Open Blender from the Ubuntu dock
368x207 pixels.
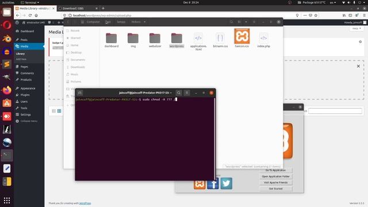pos(7,39)
